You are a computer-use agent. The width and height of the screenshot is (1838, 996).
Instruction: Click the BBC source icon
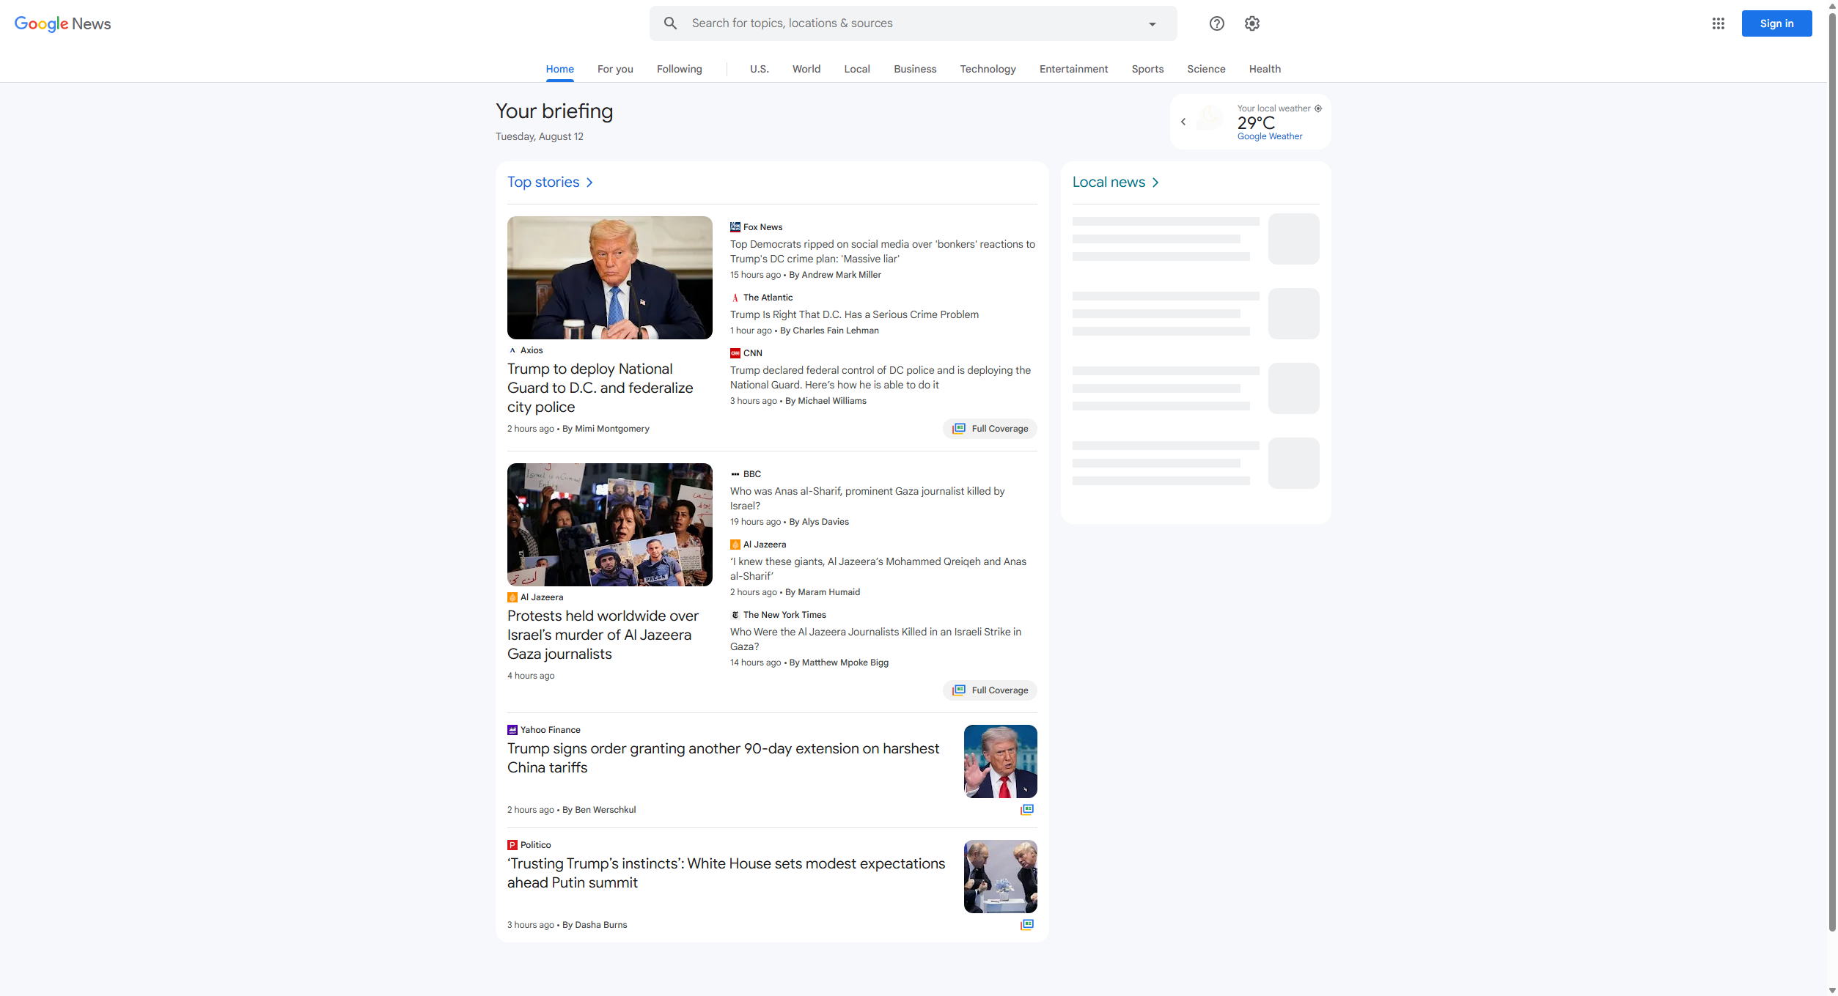735,474
